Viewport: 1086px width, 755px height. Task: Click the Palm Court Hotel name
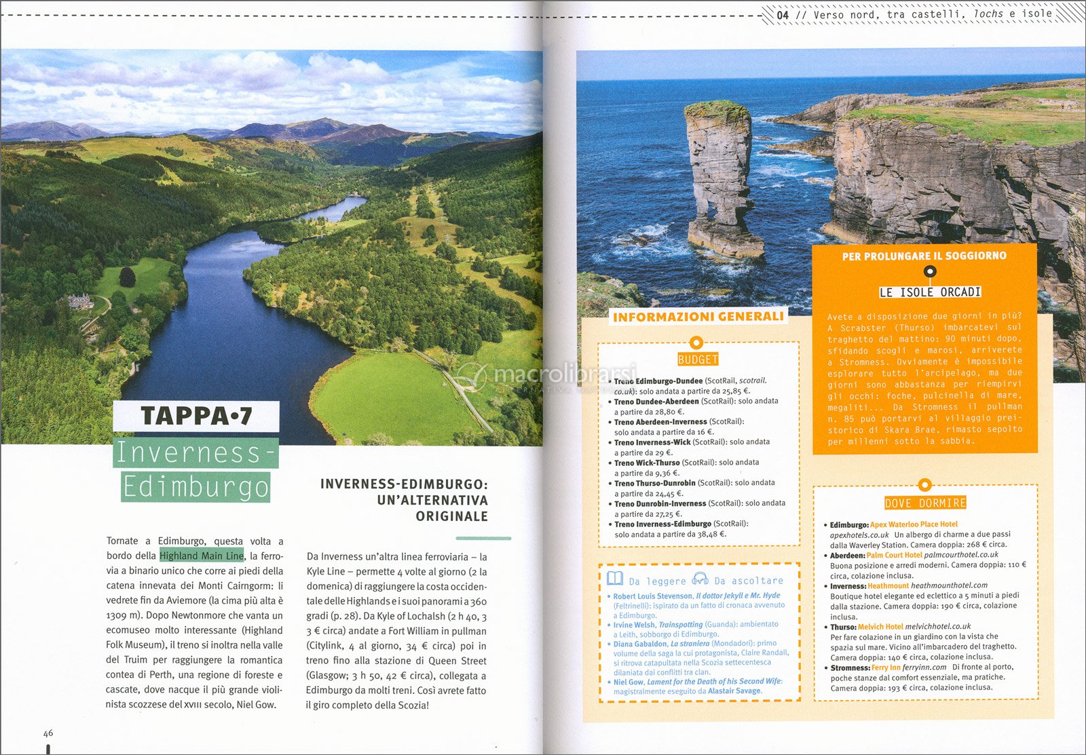894,555
